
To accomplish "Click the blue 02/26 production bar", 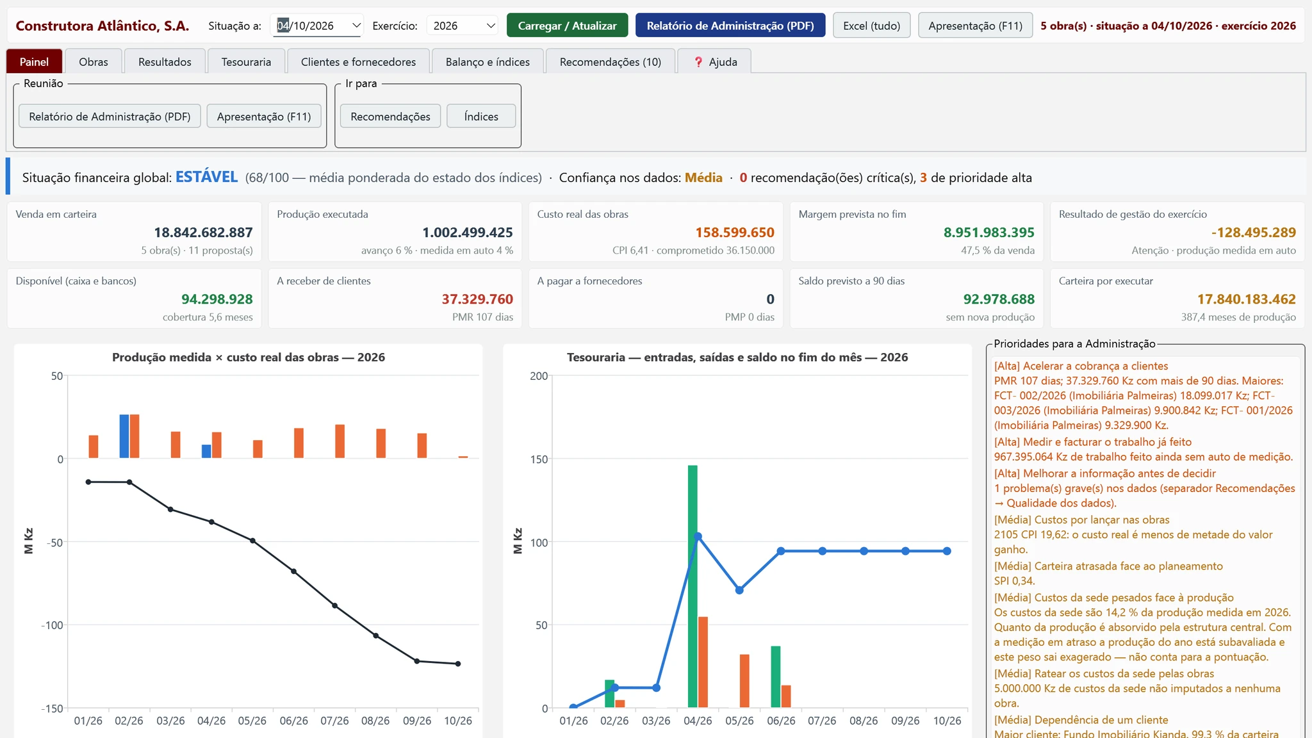I will (x=124, y=436).
